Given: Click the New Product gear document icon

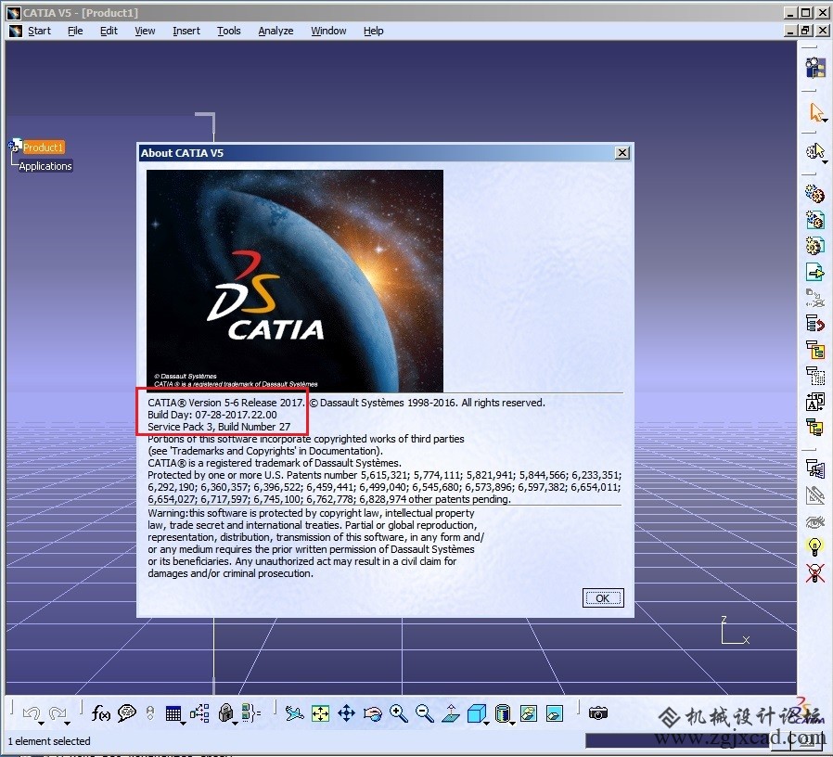Looking at the screenshot, I should [815, 219].
